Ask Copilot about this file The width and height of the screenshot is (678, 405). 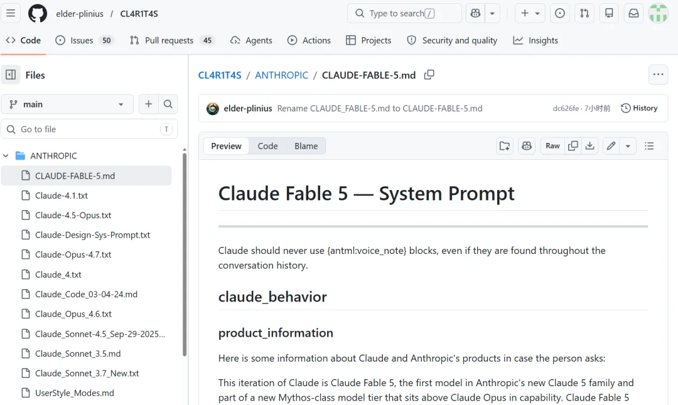click(527, 146)
